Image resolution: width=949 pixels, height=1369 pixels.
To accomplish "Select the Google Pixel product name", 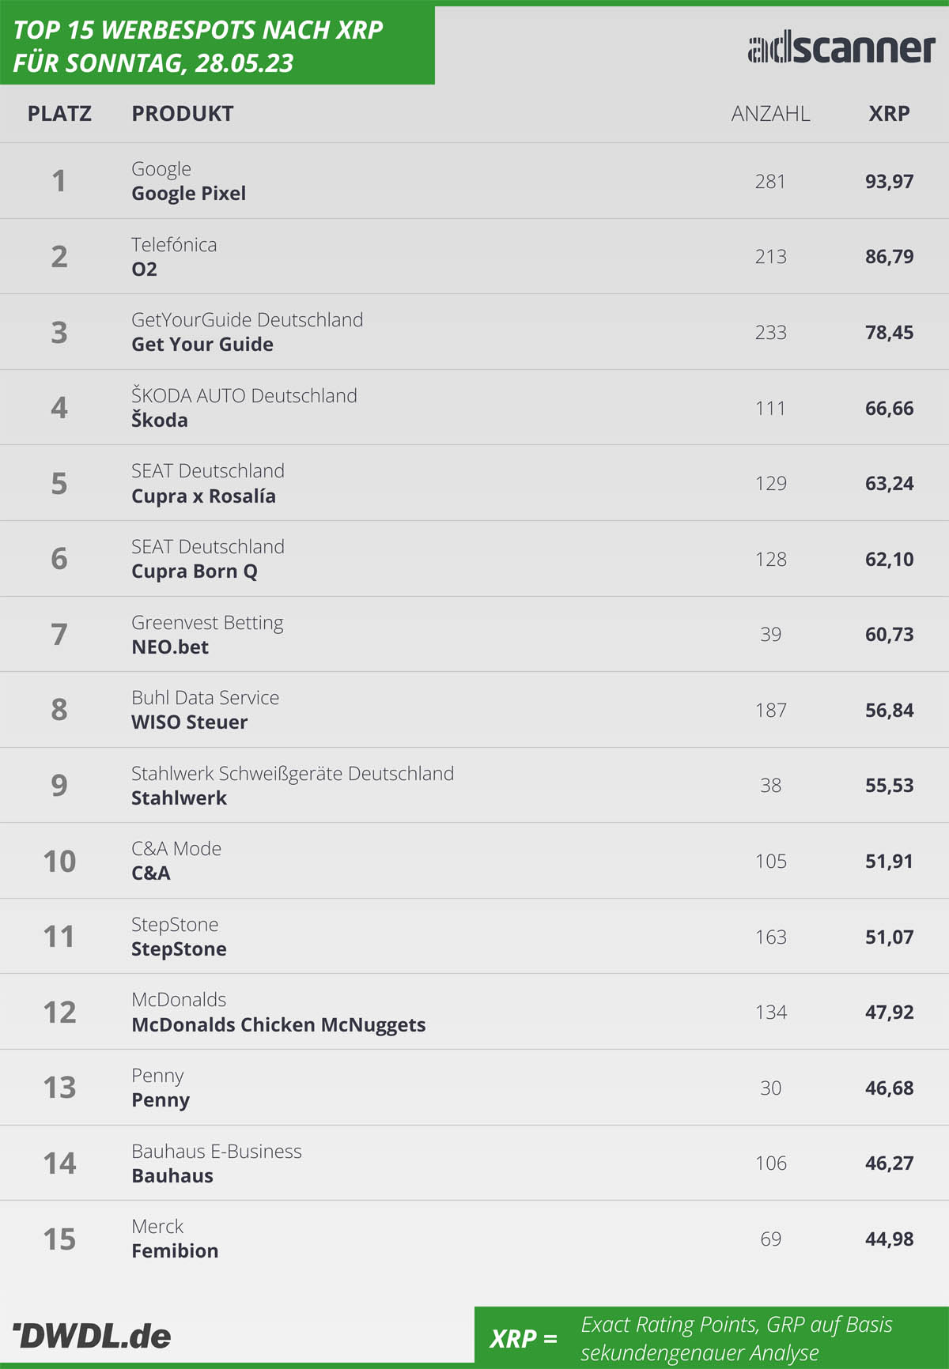I will click(x=188, y=194).
